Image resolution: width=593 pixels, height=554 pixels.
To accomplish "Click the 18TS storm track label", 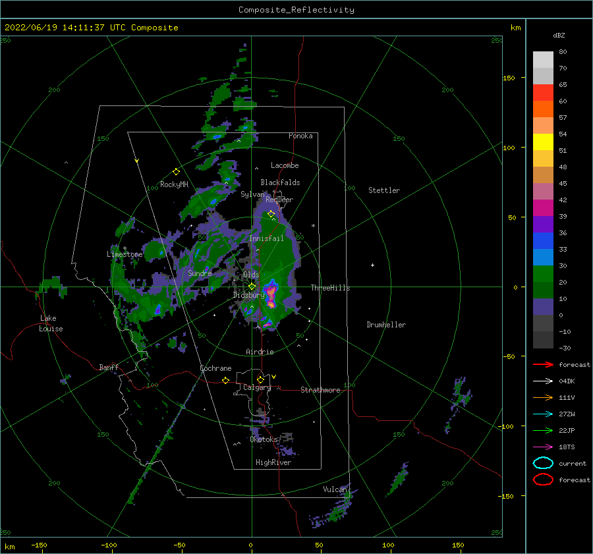I will coord(567,447).
